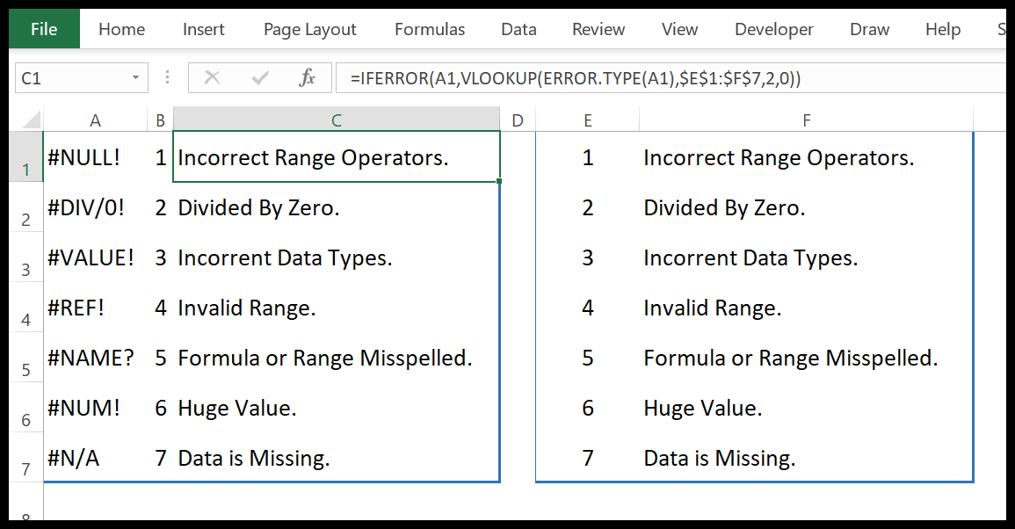Switch to the Home tab

(121, 29)
